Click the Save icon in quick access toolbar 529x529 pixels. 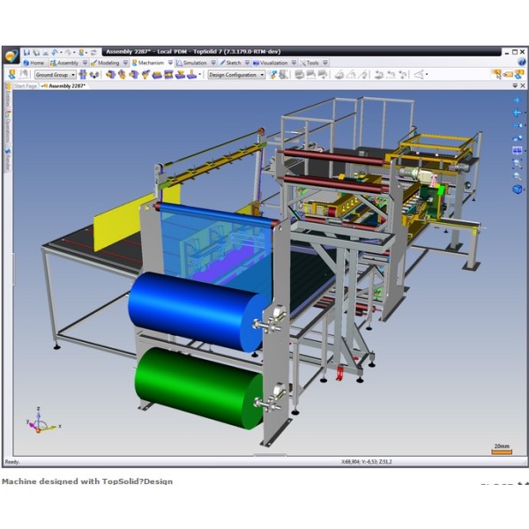(x=27, y=52)
